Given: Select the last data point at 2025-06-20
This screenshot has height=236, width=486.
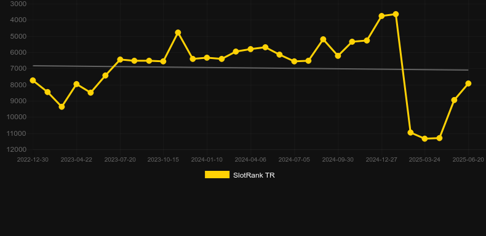Looking at the screenshot, I should tap(468, 84).
